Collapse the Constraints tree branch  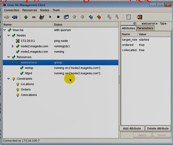pos(9,79)
